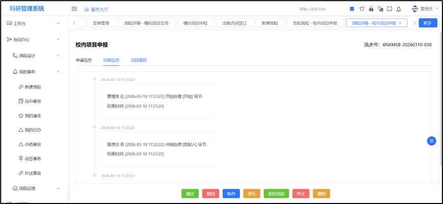Open the theme (shirt) icon

click(x=362, y=9)
